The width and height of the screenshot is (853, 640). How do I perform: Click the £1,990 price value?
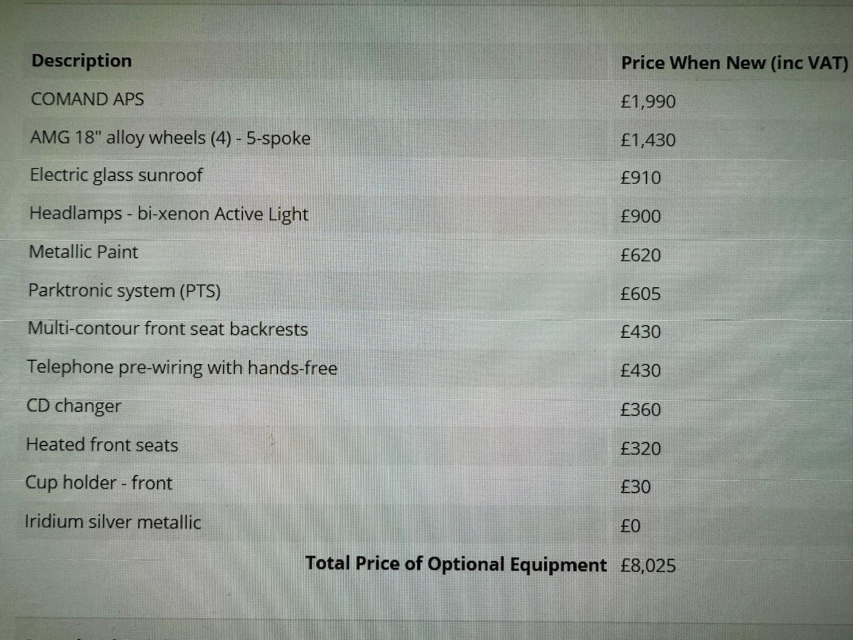click(x=648, y=102)
